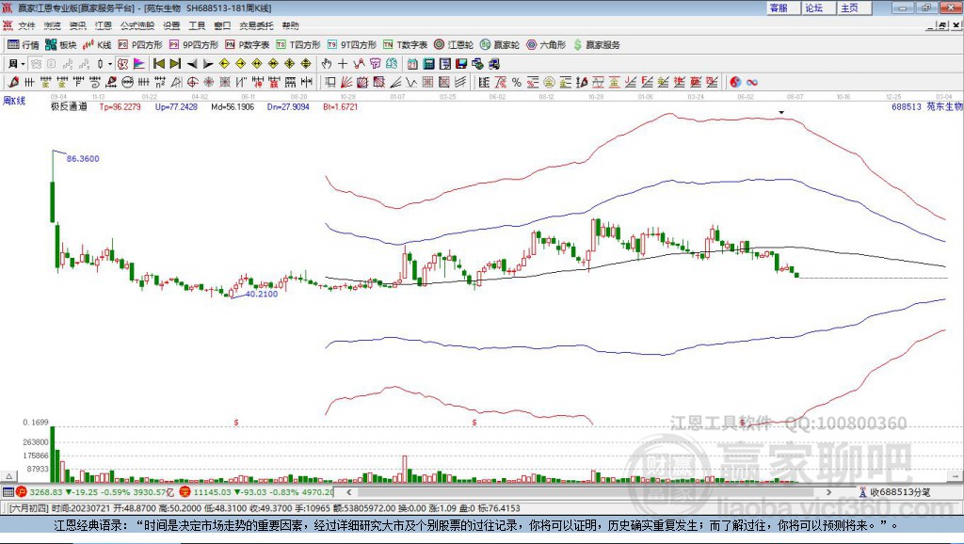Click the 周K线 chart label
The width and height of the screenshot is (964, 544).
pos(14,101)
